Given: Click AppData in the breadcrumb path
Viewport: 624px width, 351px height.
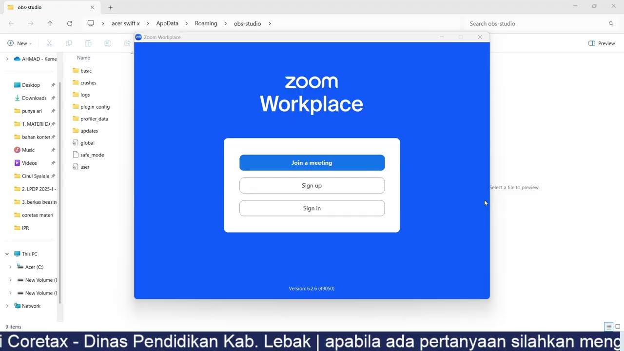Looking at the screenshot, I should tap(167, 23).
